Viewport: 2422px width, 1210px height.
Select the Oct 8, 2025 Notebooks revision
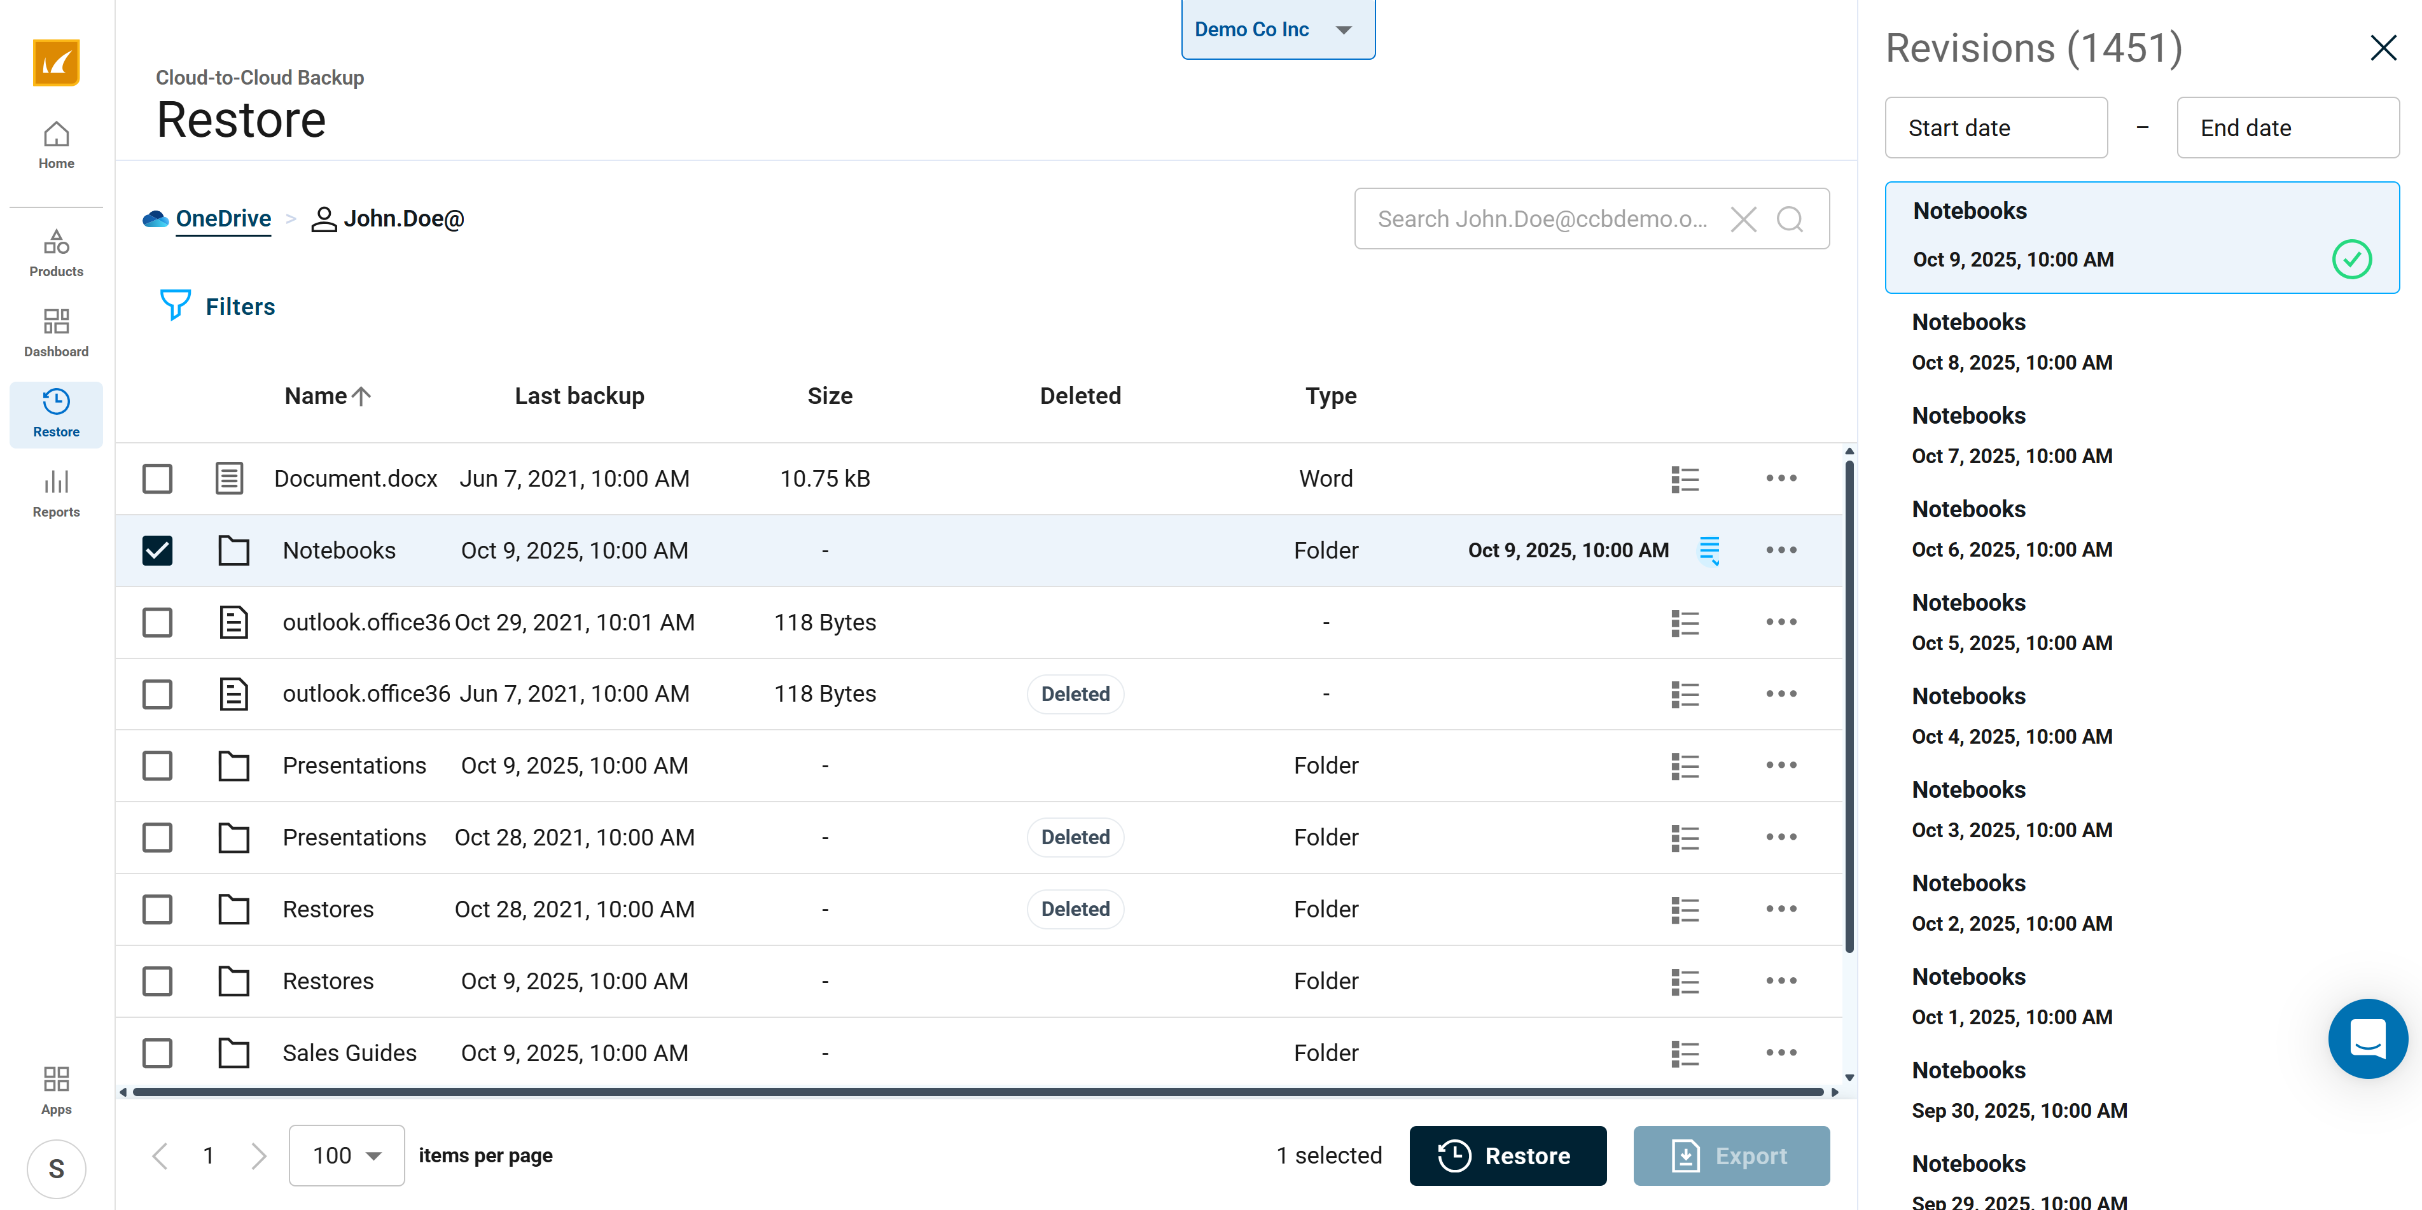(2011, 342)
